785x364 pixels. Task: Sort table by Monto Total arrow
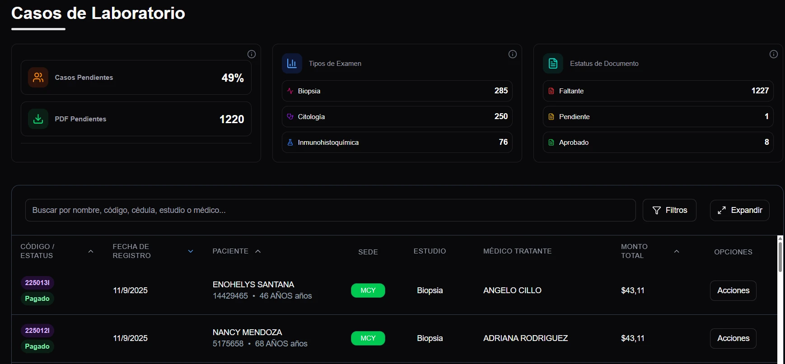coord(677,251)
